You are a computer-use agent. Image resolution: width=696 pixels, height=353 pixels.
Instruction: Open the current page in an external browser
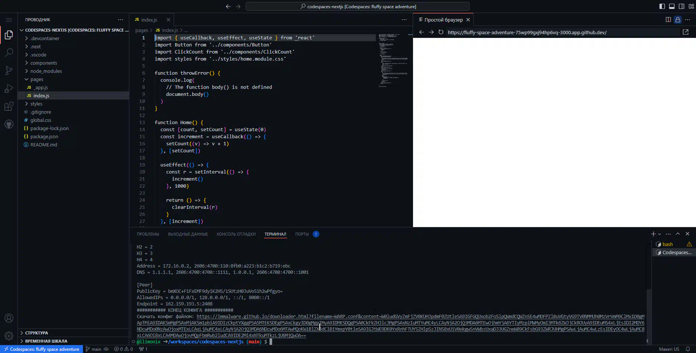tap(685, 32)
